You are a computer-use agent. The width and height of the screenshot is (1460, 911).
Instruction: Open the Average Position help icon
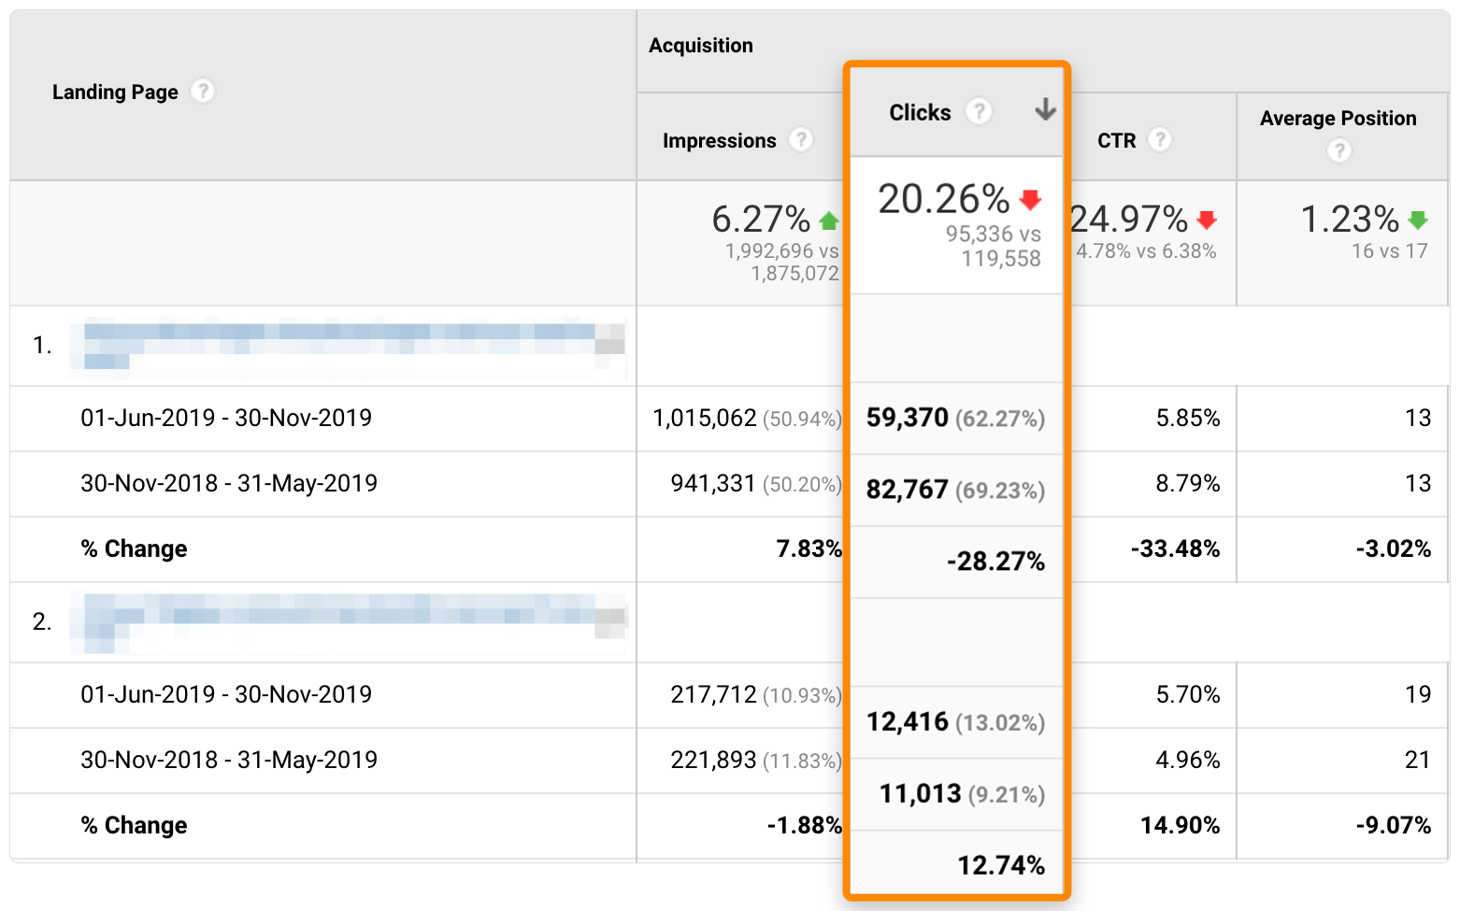[1338, 150]
